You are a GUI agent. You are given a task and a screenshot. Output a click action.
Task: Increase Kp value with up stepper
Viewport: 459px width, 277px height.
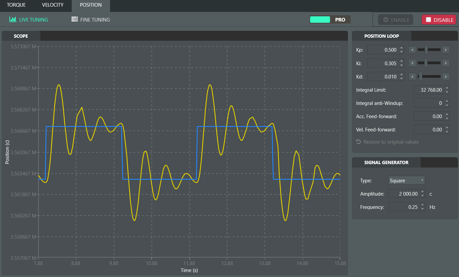pyautogui.click(x=402, y=48)
